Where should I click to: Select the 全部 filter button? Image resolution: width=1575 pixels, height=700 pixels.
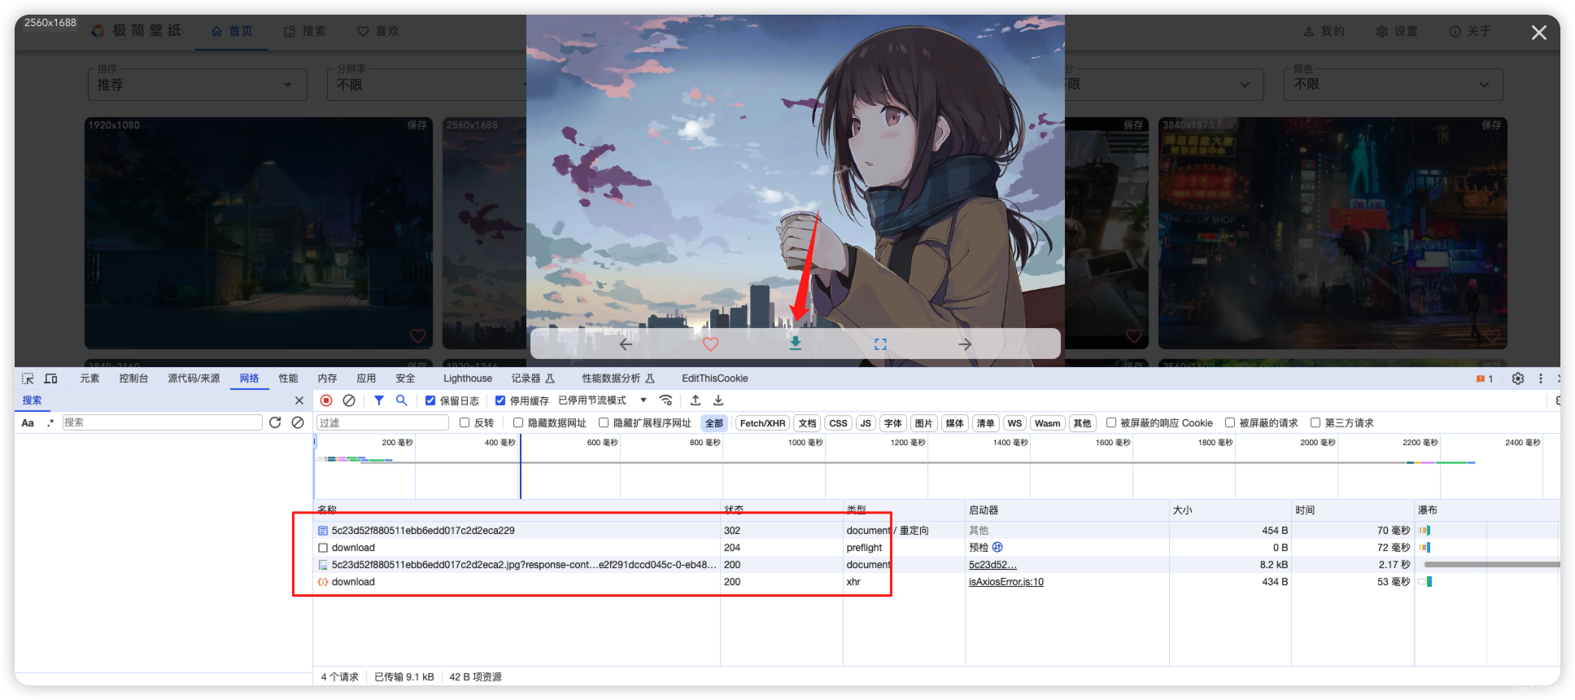tap(714, 423)
